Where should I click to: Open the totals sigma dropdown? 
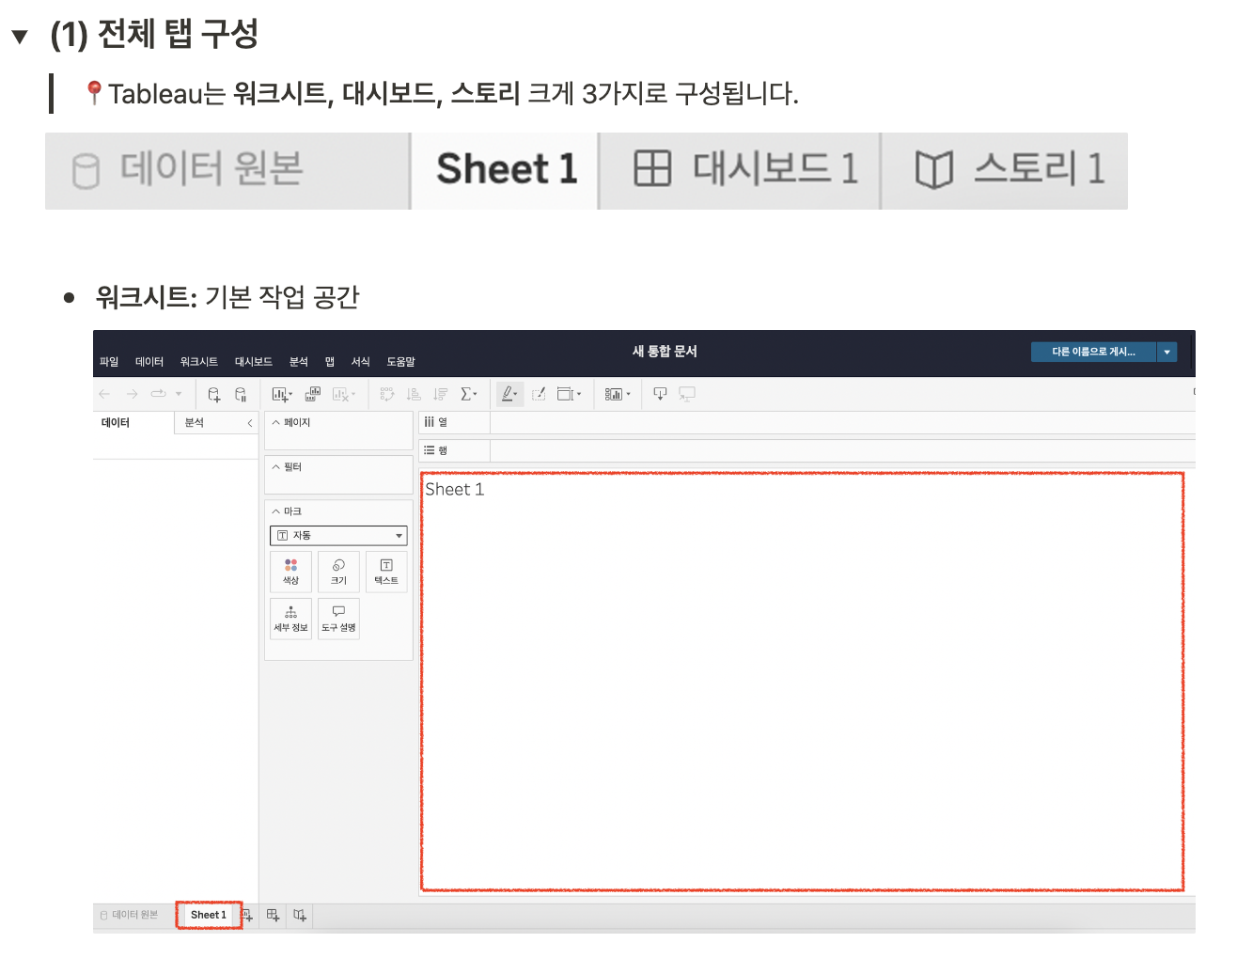[x=469, y=394]
